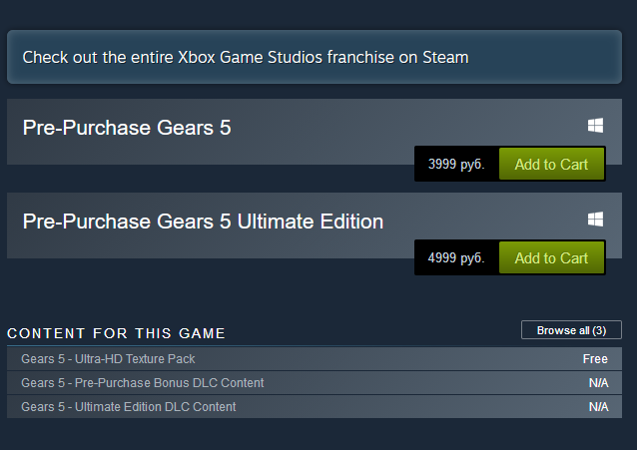This screenshot has width=637, height=450.
Task: Click the (3) count in Browse all
Action: 599,330
